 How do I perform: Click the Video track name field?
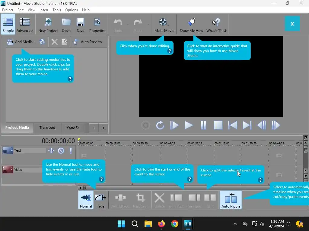28,170
